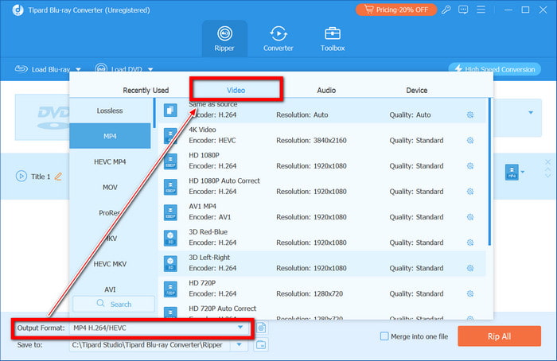
Task: Choose Lossless in format list
Action: click(x=110, y=111)
